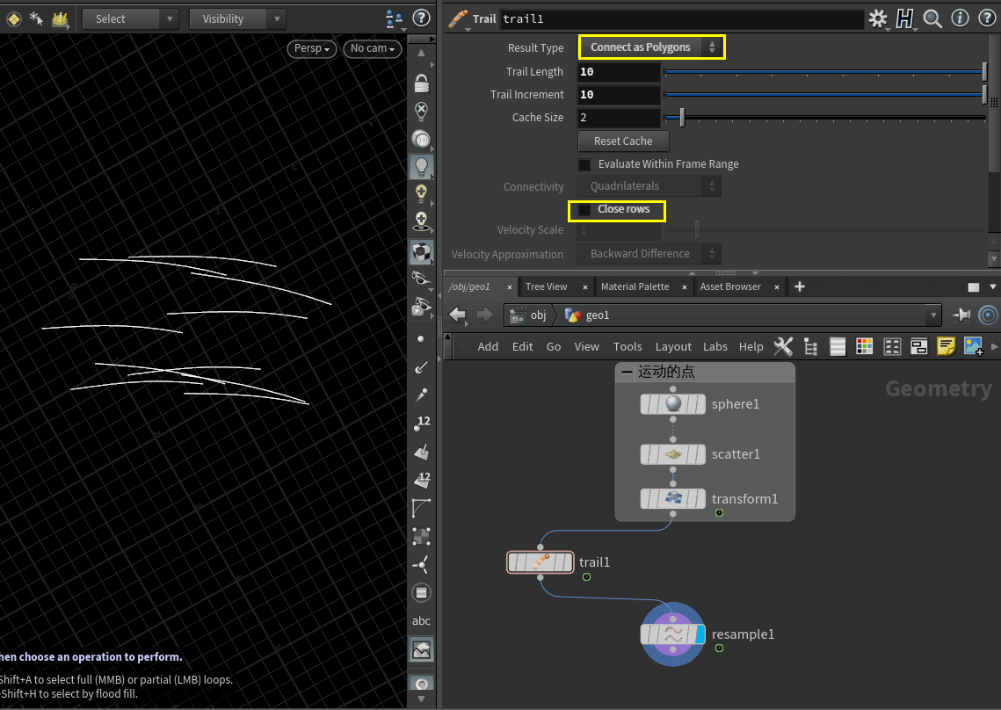Click the abc text display icon
The image size is (1001, 710).
[x=421, y=621]
